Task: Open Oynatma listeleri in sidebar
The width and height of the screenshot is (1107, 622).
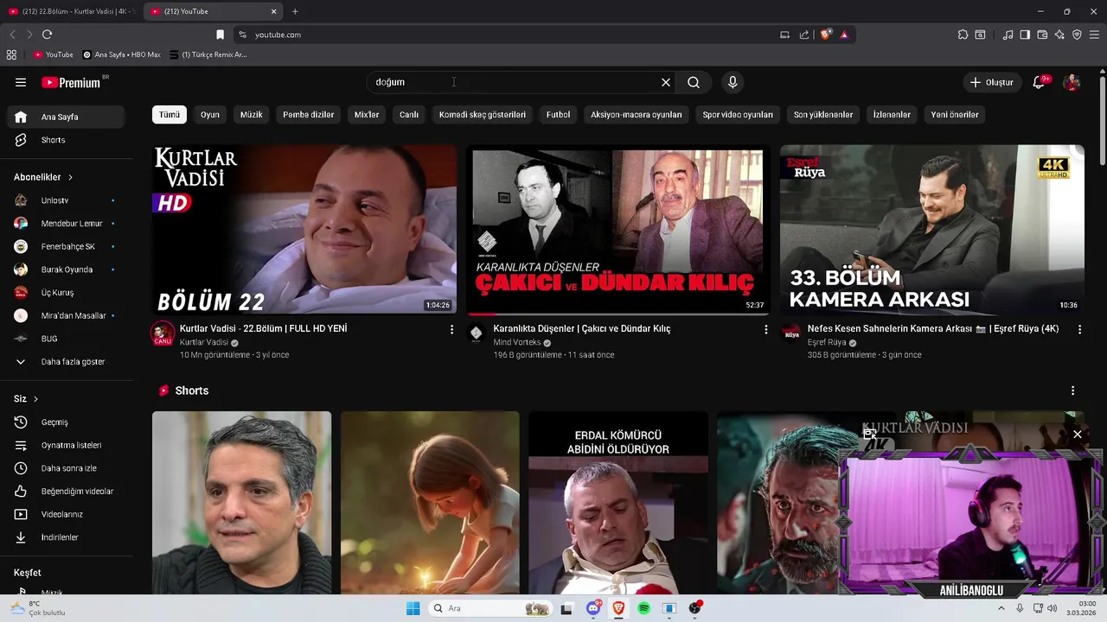Action: [66, 445]
